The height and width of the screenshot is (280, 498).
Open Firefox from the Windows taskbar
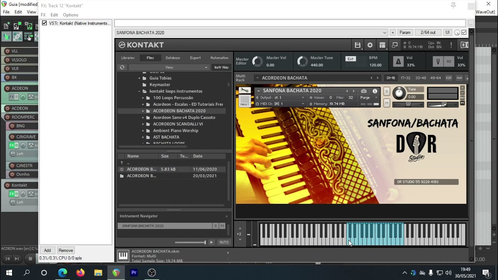pos(80,273)
